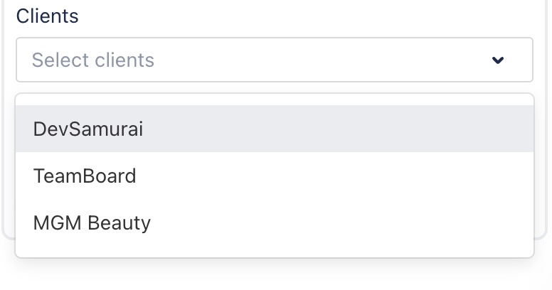Collapse the Clients dropdown via down arrow
Screen dimensions: 552x290
[x=498, y=60]
